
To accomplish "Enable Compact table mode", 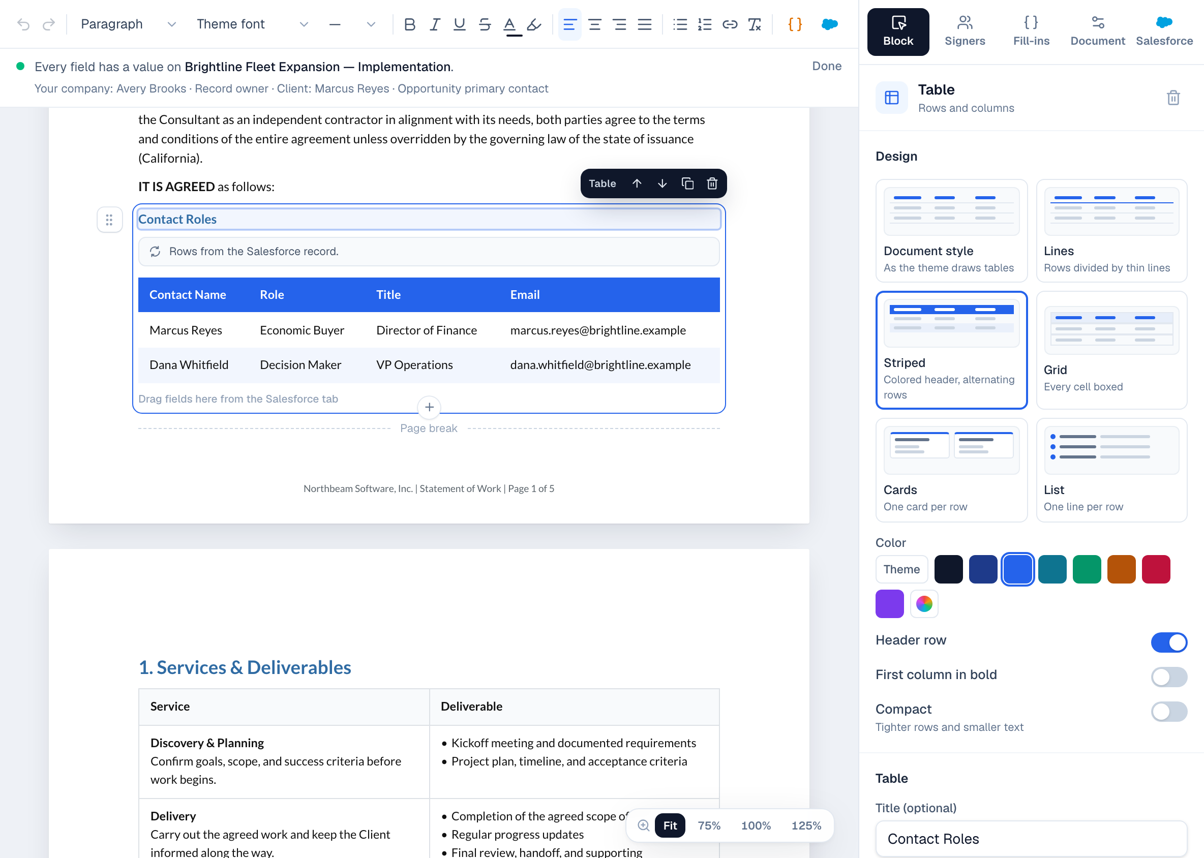I will [x=1168, y=711].
